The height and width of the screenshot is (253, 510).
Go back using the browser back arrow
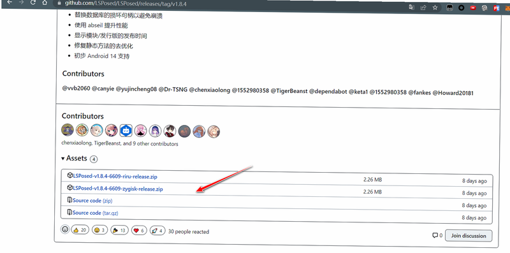[x=10, y=3]
